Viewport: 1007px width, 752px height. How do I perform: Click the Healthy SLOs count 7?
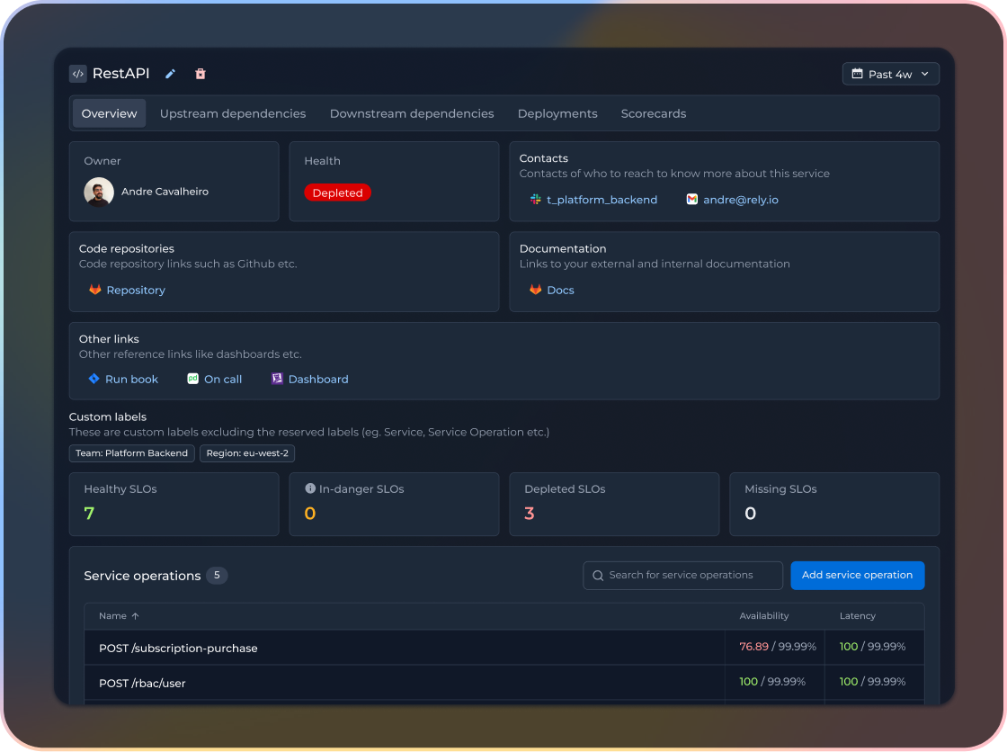click(89, 514)
